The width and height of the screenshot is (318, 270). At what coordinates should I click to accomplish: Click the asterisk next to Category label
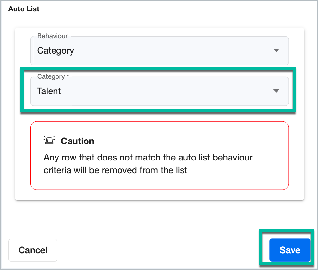68,76
